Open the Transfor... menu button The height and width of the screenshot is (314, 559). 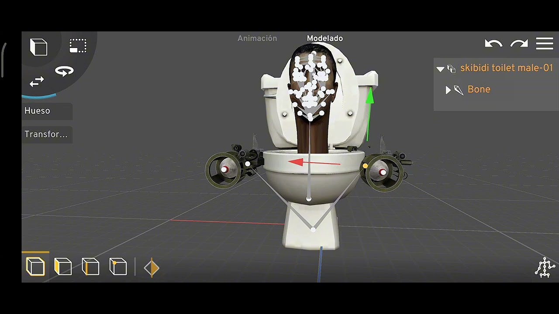pos(47,134)
